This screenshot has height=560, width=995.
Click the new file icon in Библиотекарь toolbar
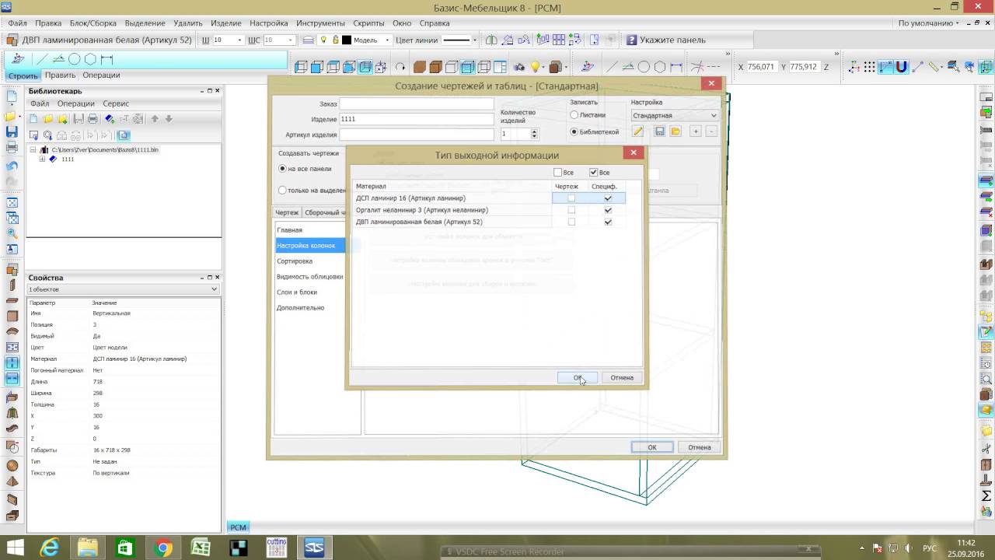coord(33,119)
